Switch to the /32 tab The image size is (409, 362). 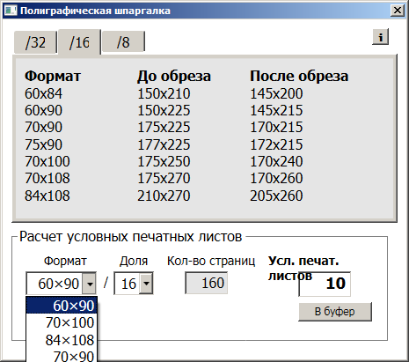tap(35, 42)
